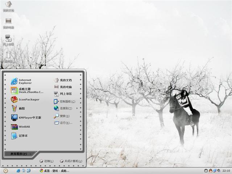Viewport: 232px width, 174px height.
Task: Expand 所有程序(P) all programs list
Action: pyautogui.click(x=20, y=154)
